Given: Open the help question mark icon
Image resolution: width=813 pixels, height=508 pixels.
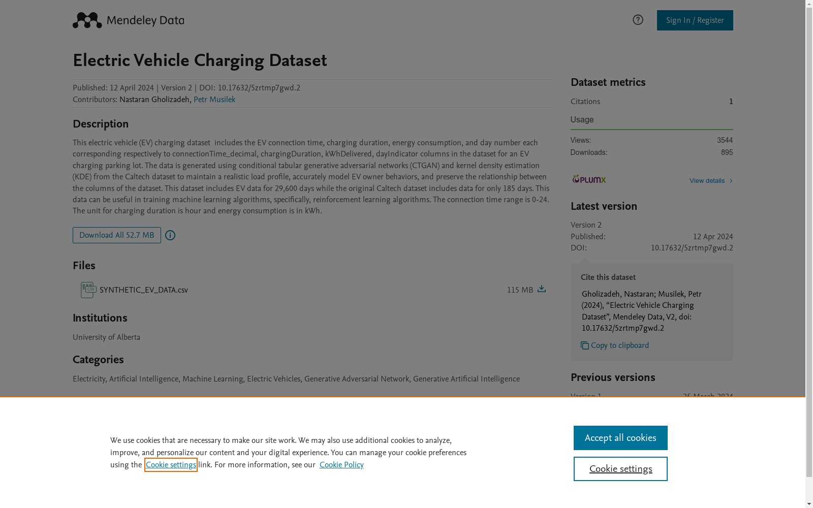Looking at the screenshot, I should pos(638,20).
